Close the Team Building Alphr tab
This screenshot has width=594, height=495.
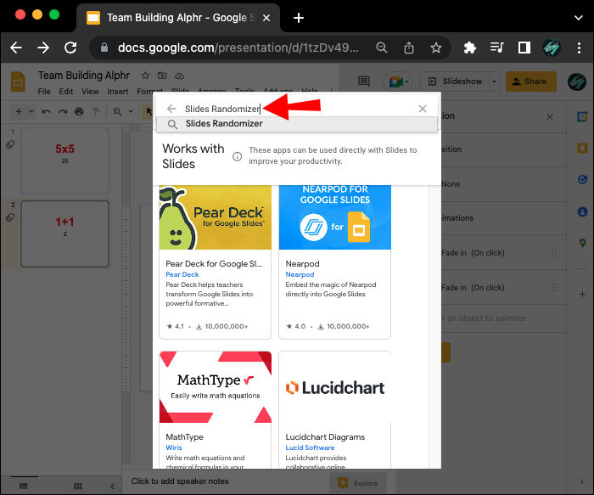tap(266, 18)
